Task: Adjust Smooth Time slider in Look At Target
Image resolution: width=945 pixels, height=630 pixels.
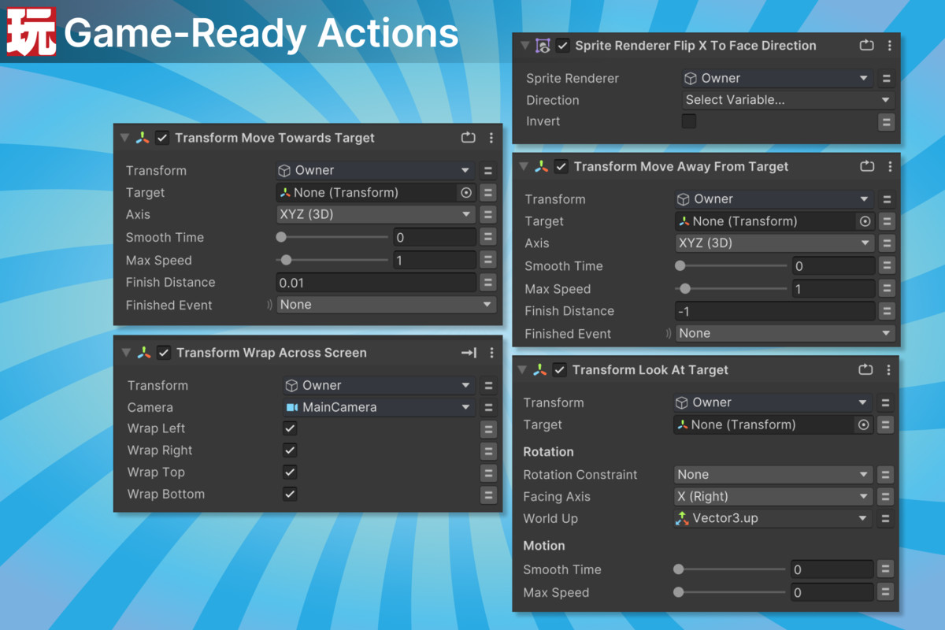Action: (x=730, y=569)
